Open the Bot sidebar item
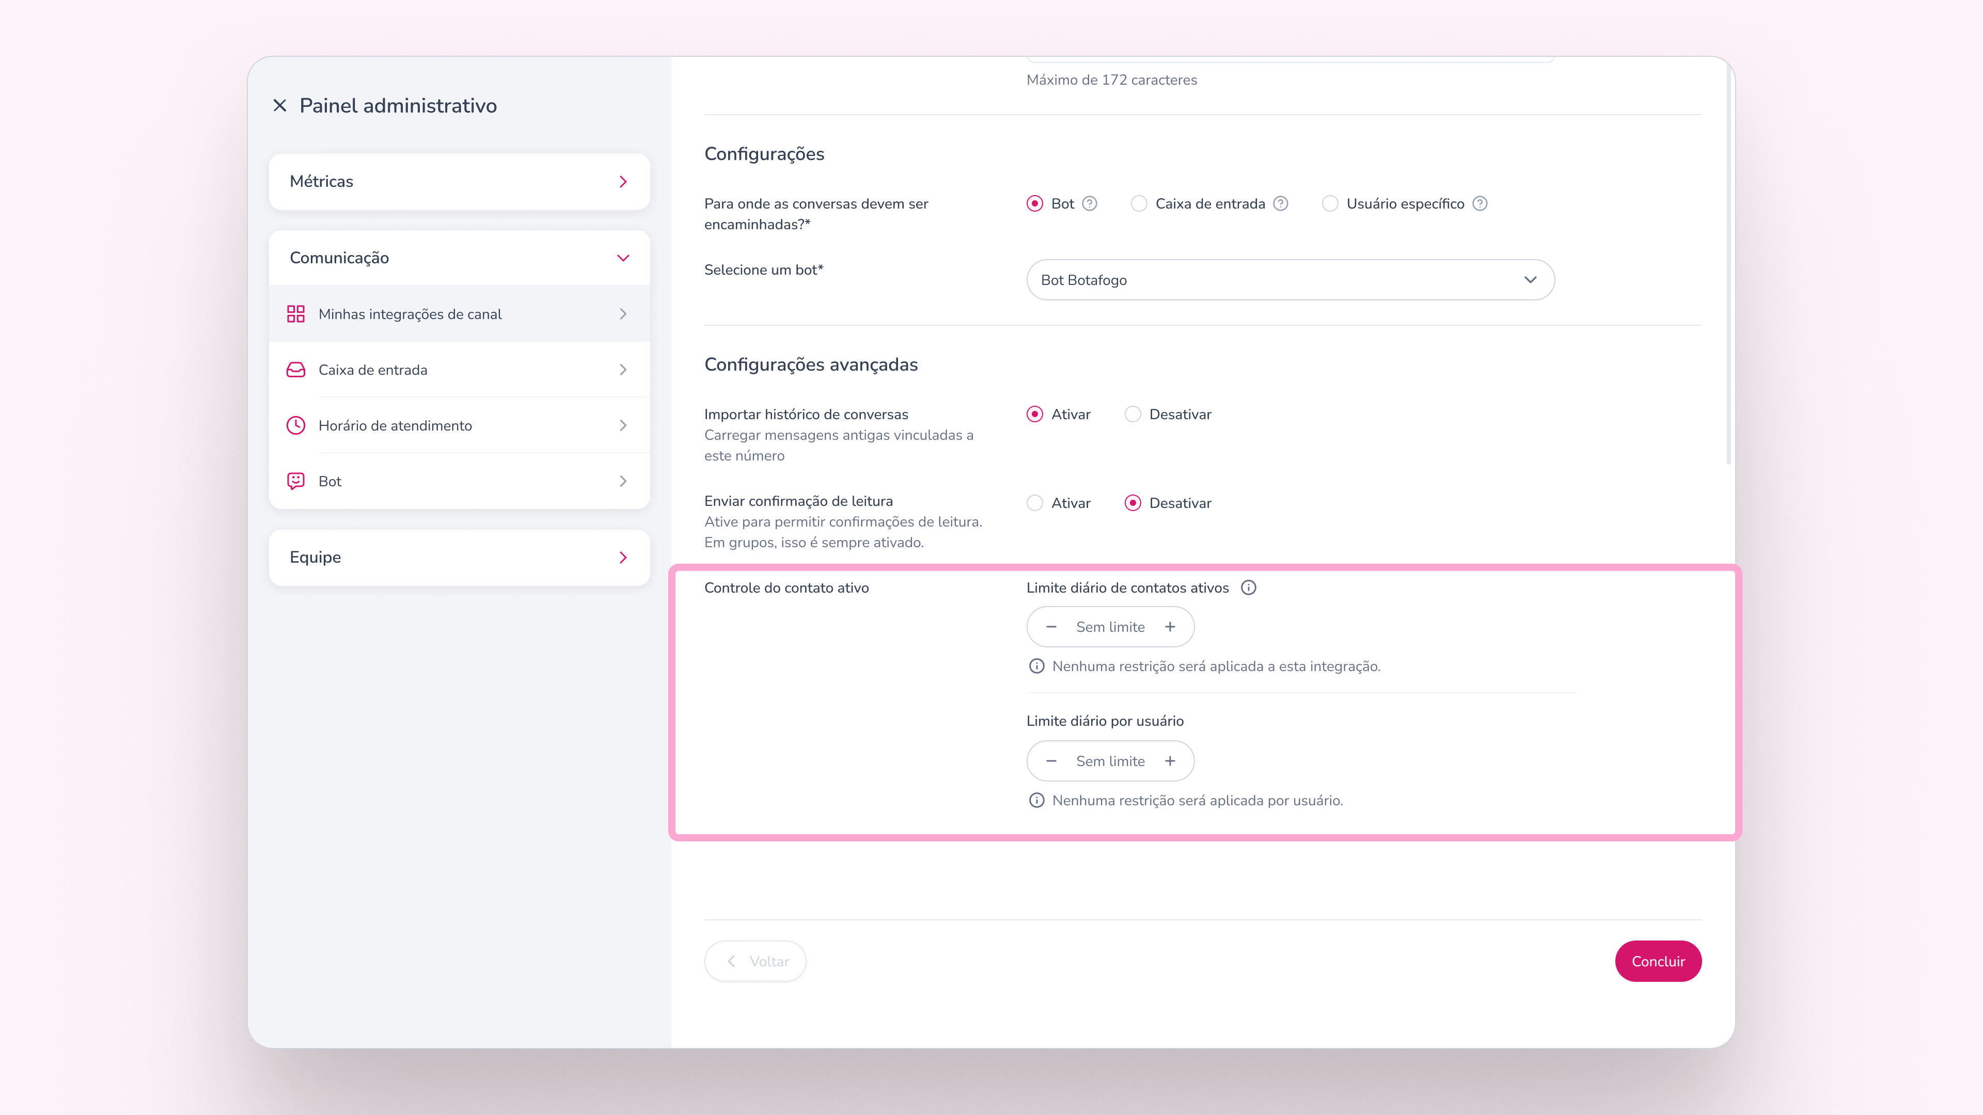Screen dimensions: 1983x1115 click(x=460, y=481)
